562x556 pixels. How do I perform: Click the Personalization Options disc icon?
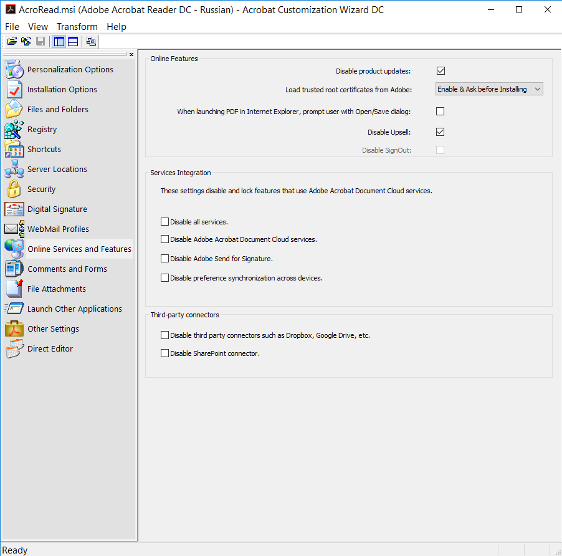click(14, 69)
